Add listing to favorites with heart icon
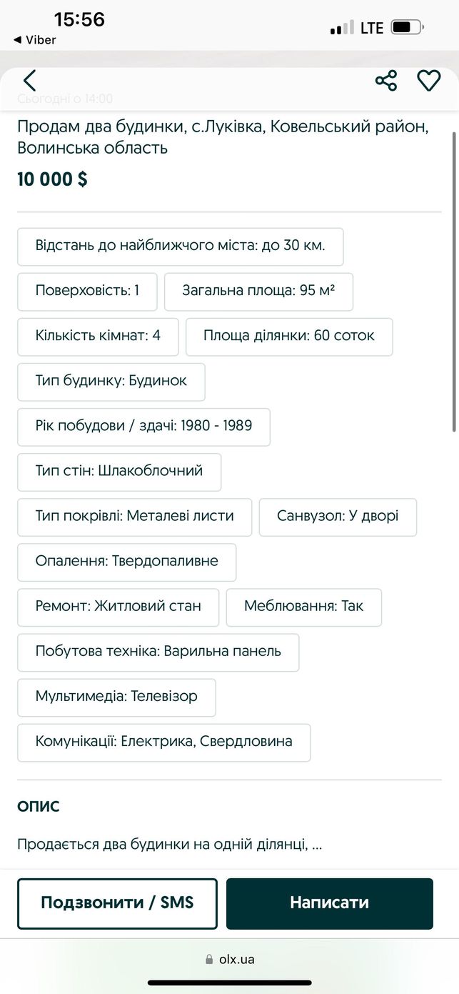The width and height of the screenshot is (459, 994). coord(428,81)
